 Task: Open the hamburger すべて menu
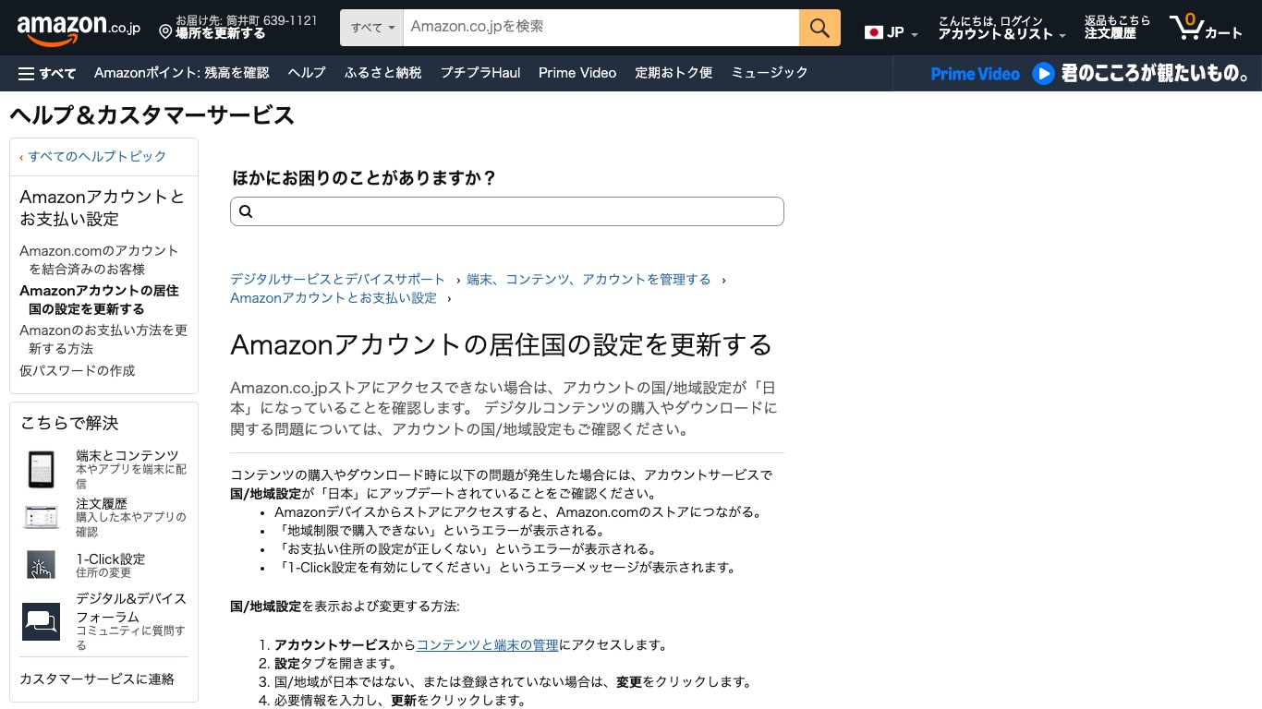pos(47,73)
